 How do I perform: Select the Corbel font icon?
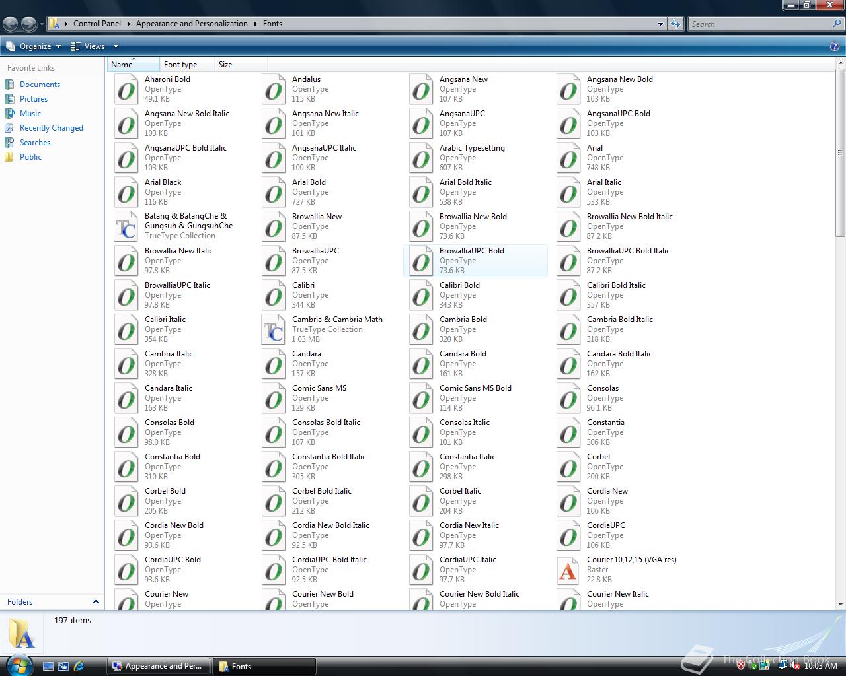pyautogui.click(x=568, y=467)
